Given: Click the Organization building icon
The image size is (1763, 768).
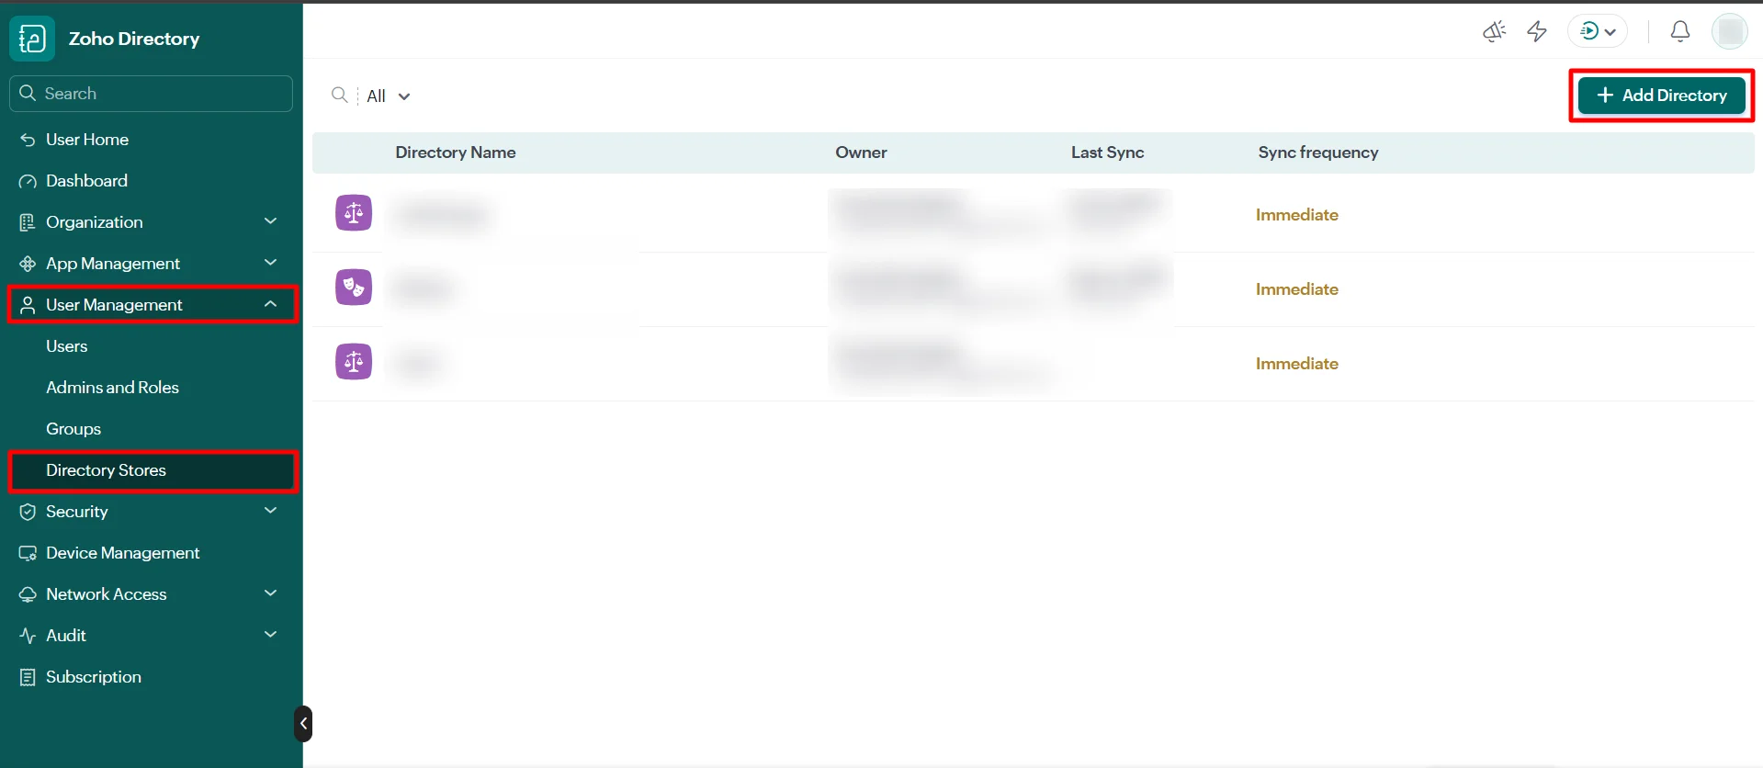Looking at the screenshot, I should point(28,222).
